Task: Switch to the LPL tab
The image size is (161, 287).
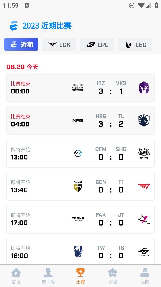Action: pyautogui.click(x=97, y=45)
